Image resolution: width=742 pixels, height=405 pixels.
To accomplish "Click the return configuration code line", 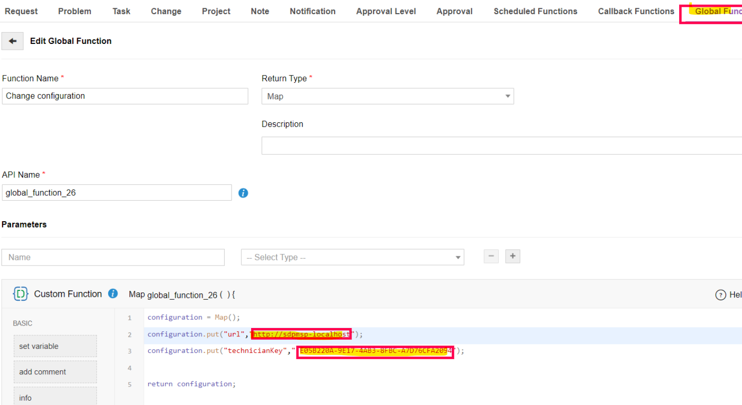I will click(192, 384).
